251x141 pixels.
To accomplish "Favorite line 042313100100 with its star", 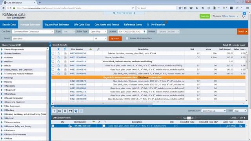I will pyautogui.click(x=58, y=65).
